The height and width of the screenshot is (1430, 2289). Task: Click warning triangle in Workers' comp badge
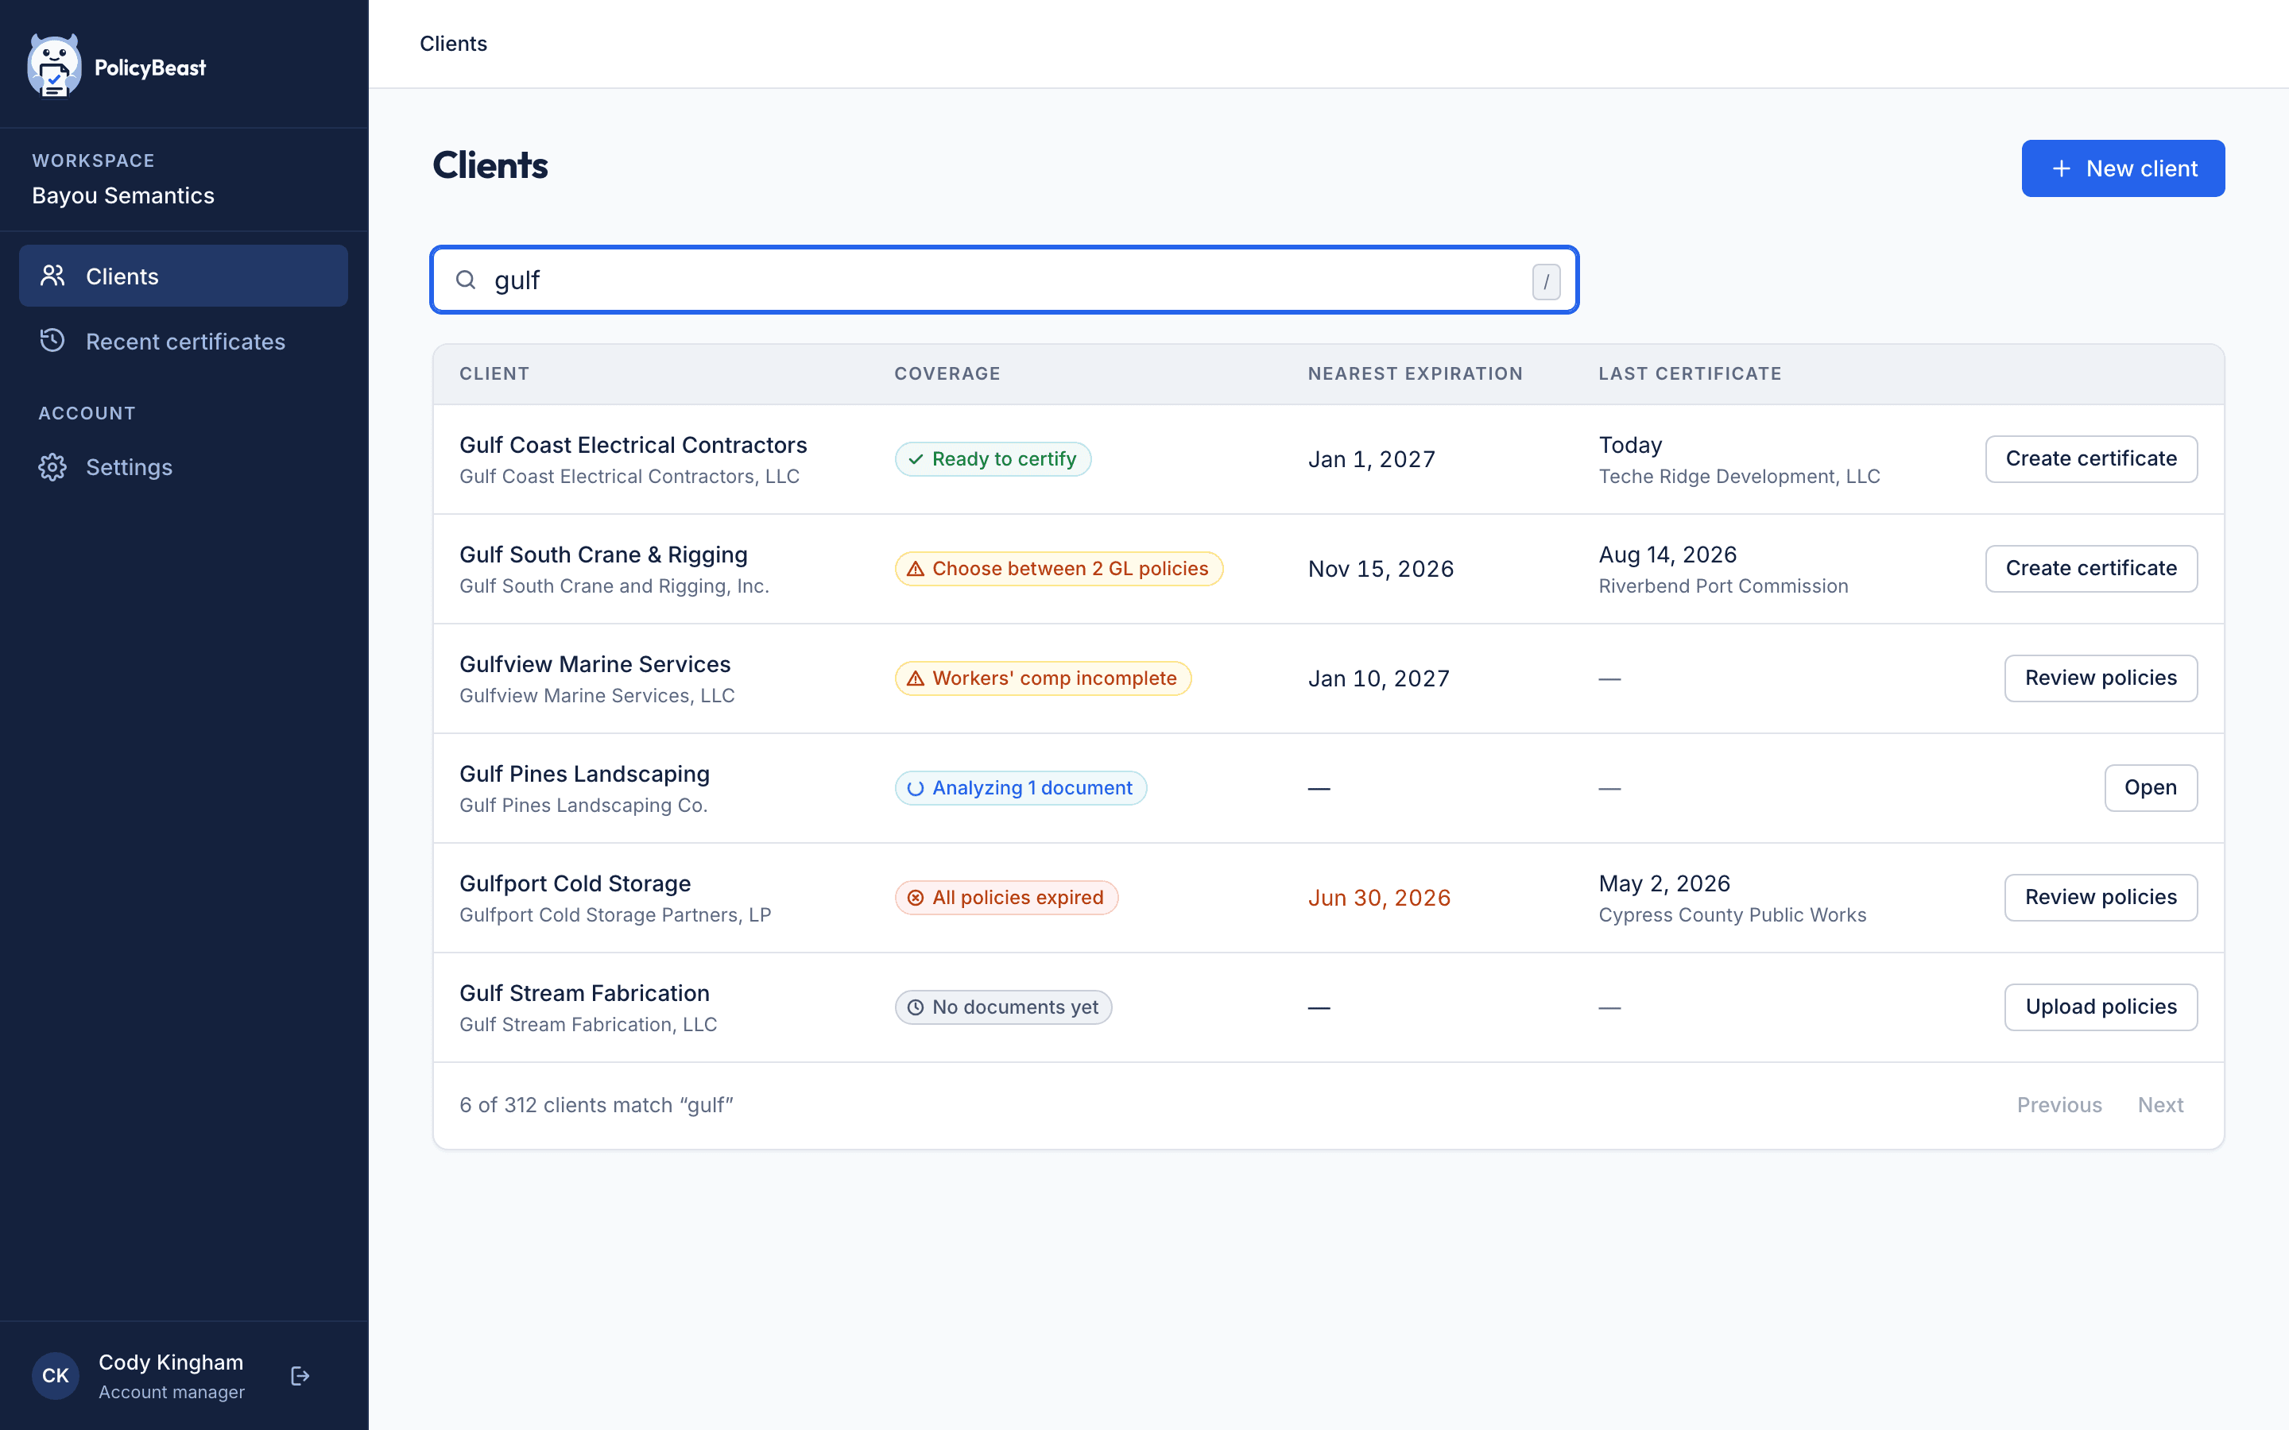click(x=916, y=678)
